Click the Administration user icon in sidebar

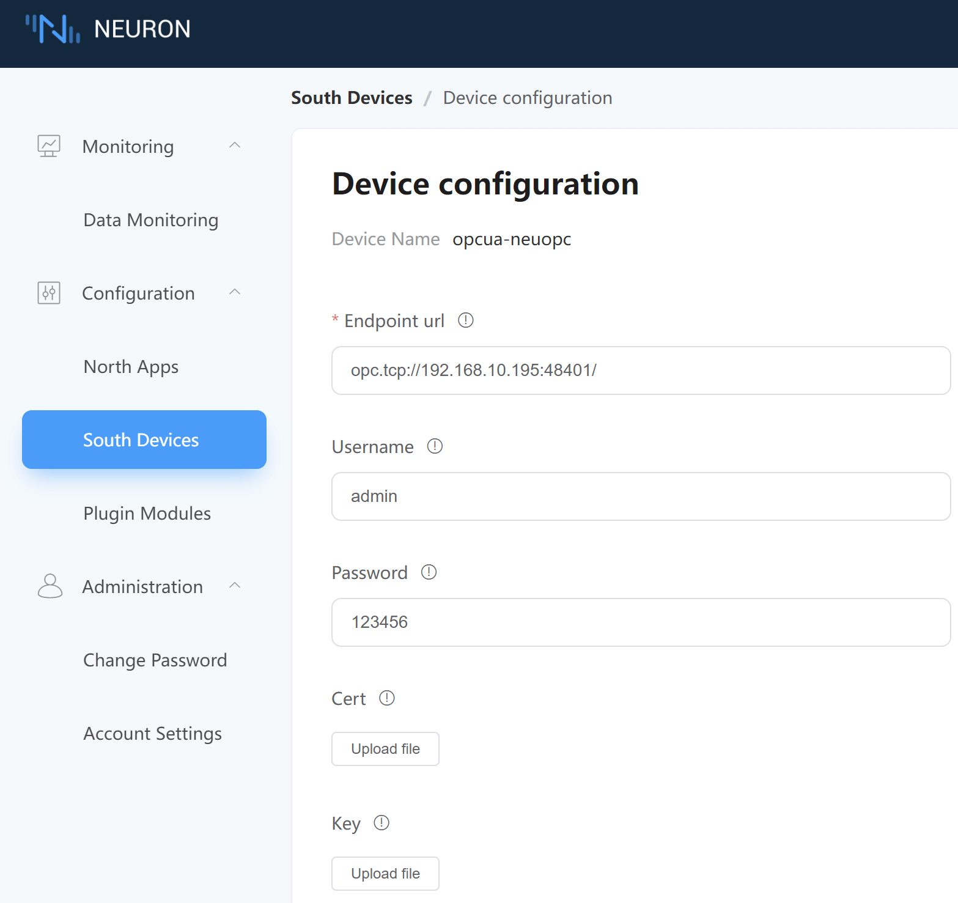(x=50, y=586)
